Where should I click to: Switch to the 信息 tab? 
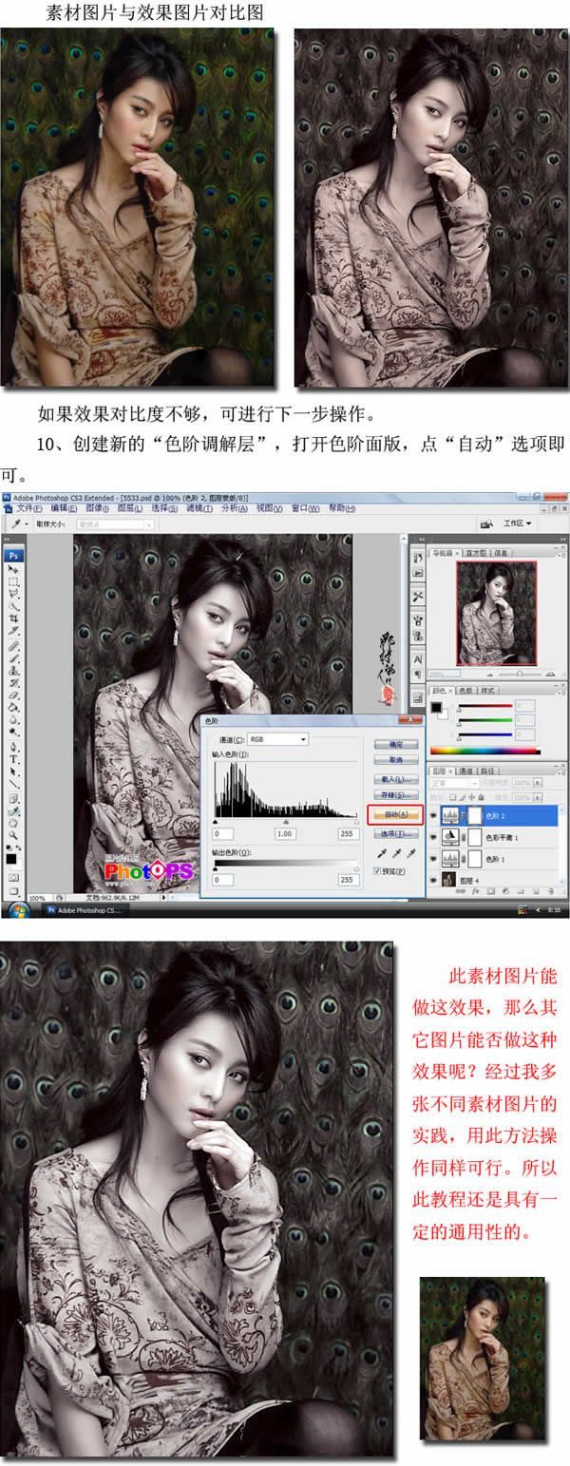(502, 552)
